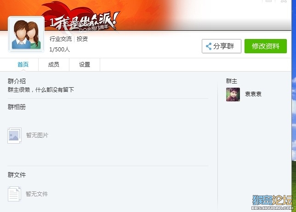Click the green 修改资料 button
The width and height of the screenshot is (296, 212).
point(266,46)
